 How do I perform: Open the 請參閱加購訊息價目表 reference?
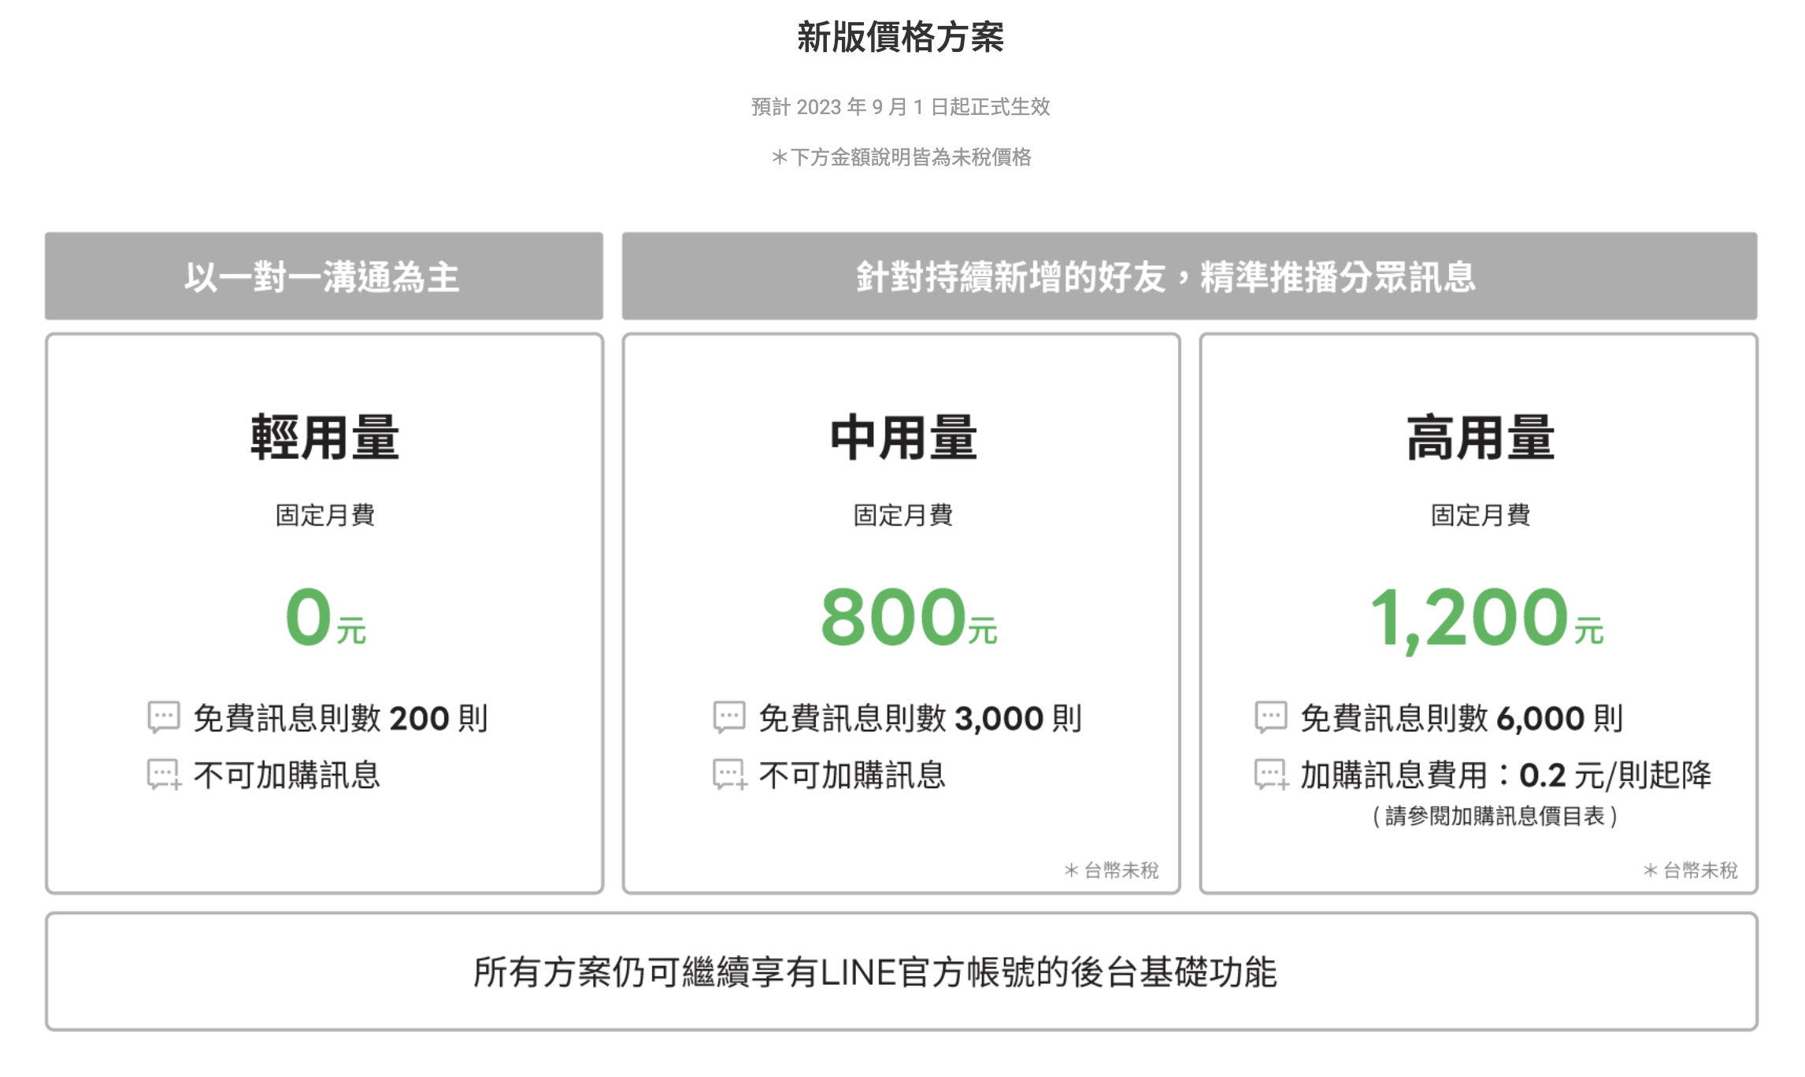(x=1494, y=816)
